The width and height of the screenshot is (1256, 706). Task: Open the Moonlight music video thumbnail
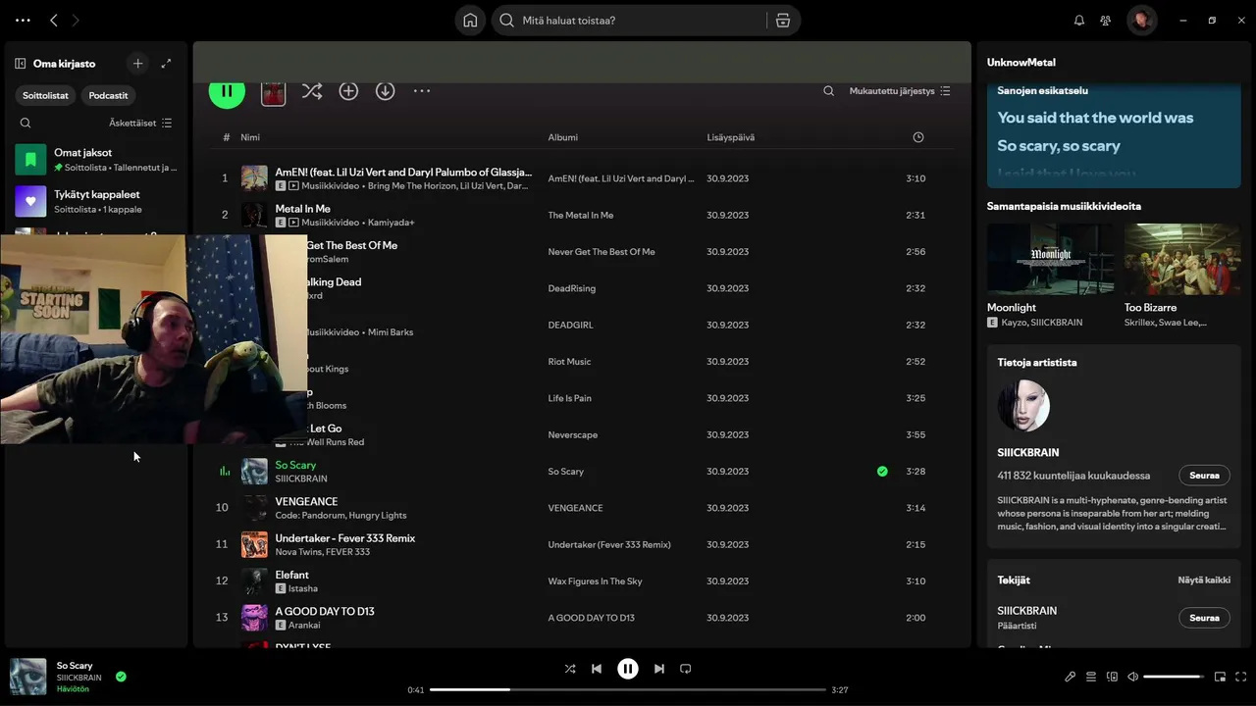click(x=1050, y=259)
